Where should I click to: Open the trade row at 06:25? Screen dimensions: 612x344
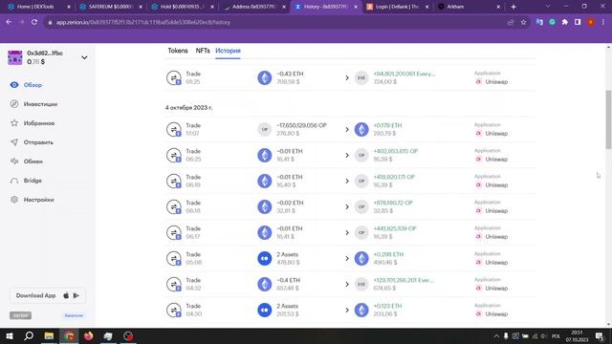[x=350, y=155]
